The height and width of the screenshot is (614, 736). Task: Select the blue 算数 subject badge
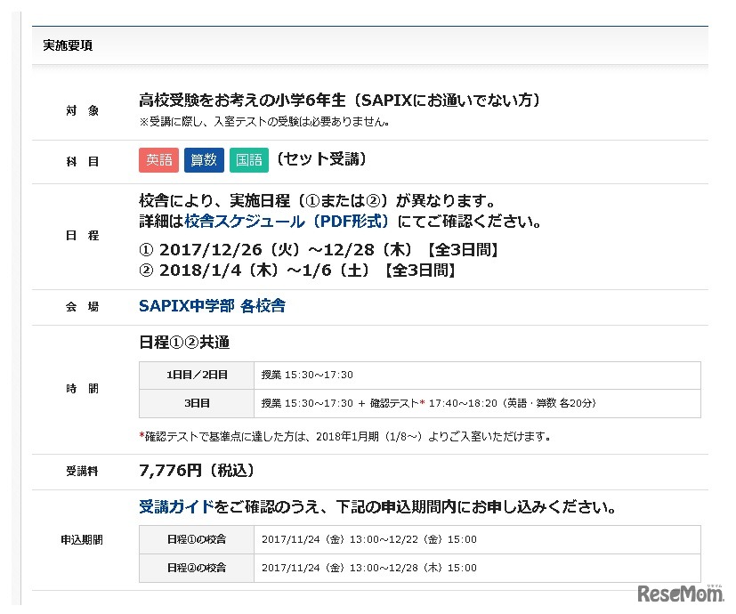[x=204, y=160]
